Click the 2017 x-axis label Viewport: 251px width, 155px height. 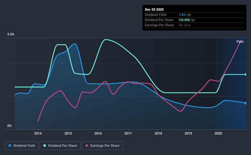click(128, 133)
